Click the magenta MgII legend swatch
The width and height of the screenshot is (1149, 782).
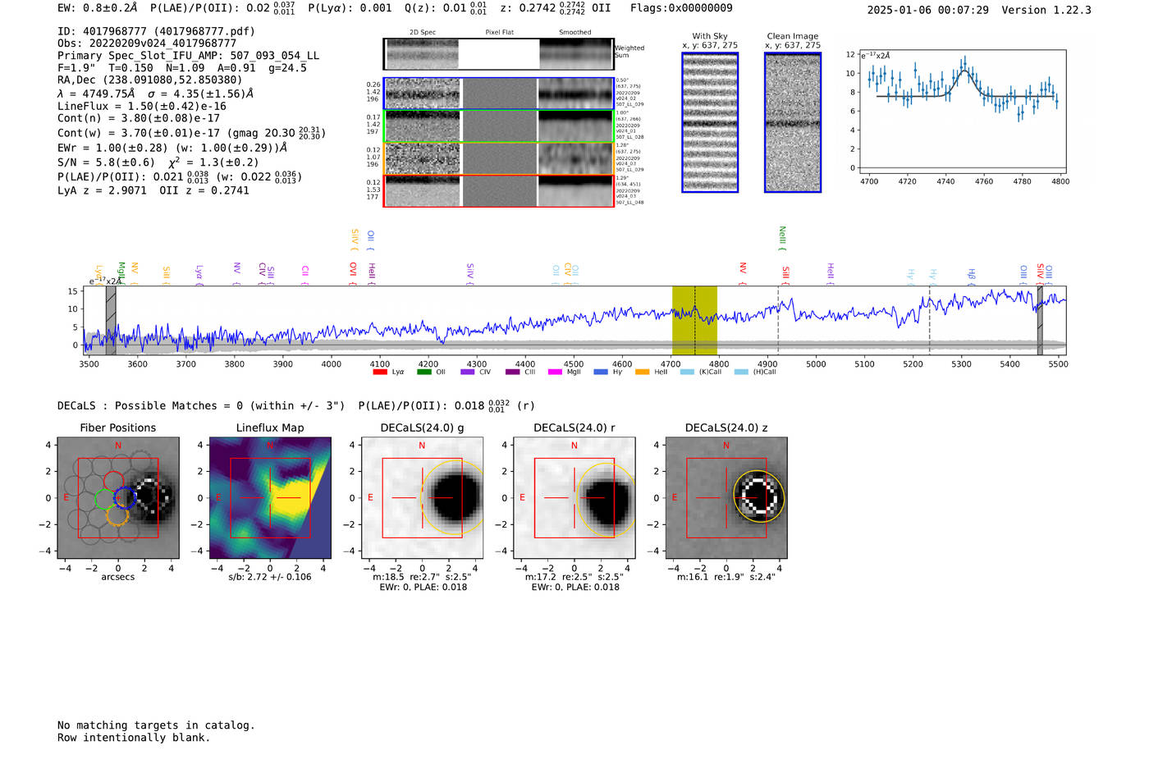[555, 372]
